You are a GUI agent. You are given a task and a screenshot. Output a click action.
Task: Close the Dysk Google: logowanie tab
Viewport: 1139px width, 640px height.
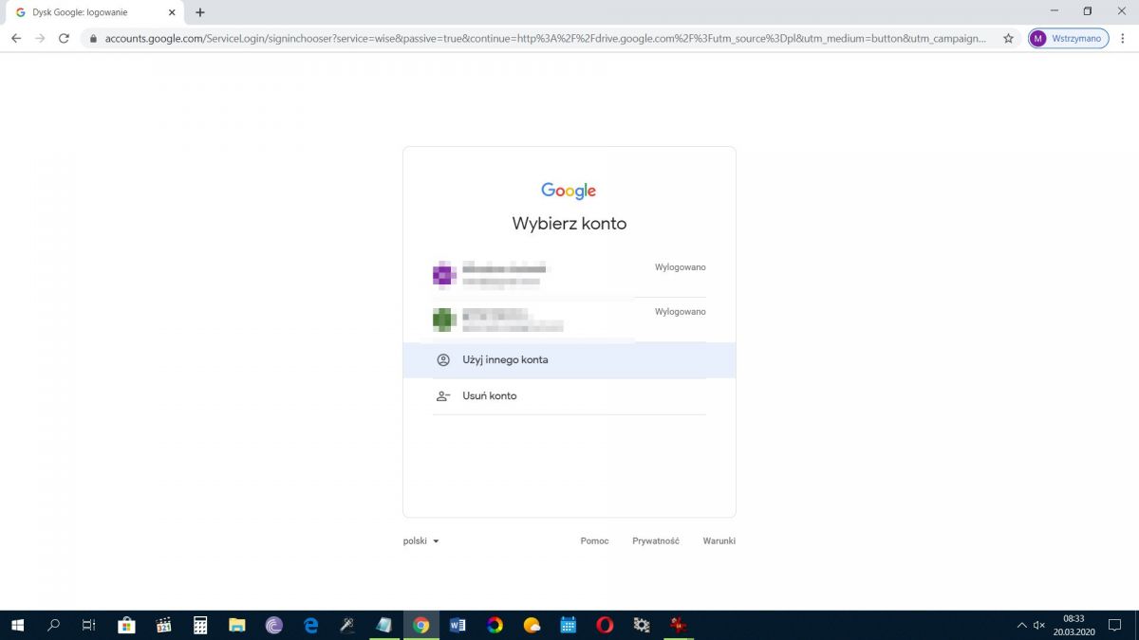pos(172,12)
